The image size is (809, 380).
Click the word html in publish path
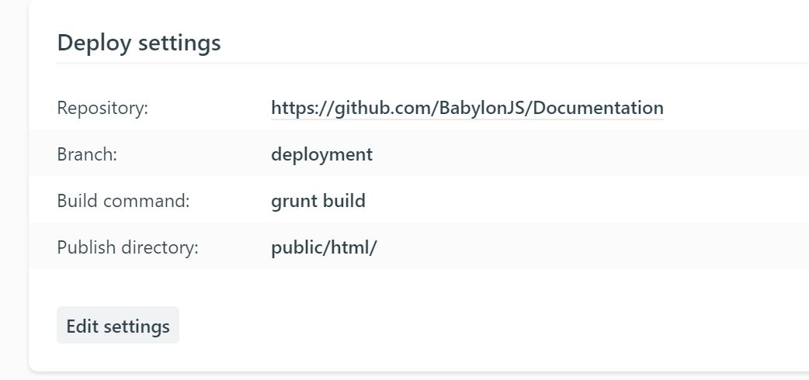pos(349,247)
